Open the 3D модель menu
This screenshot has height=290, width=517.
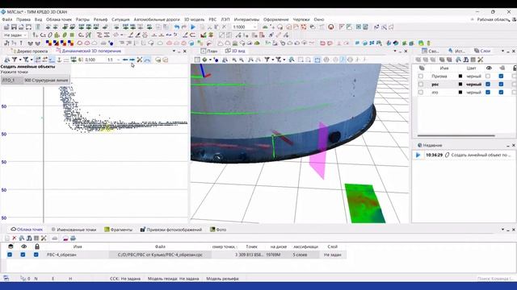[x=194, y=19]
